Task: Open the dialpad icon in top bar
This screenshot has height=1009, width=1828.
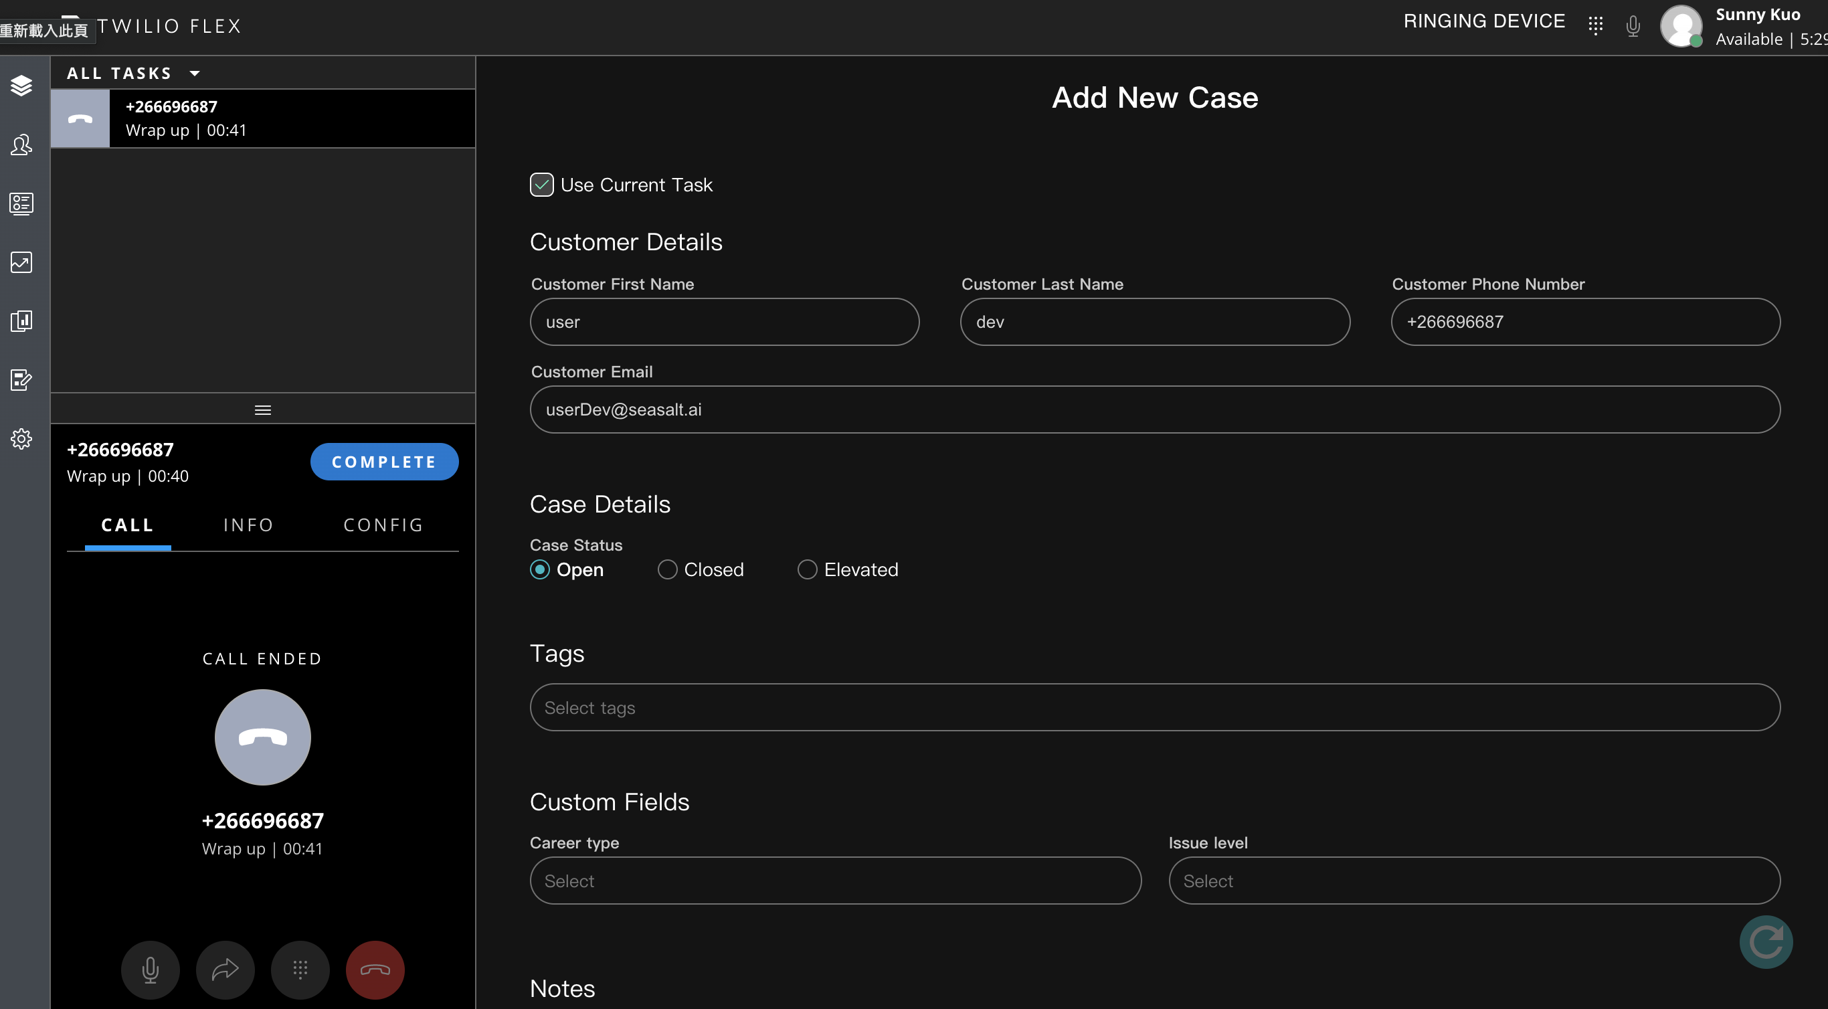Action: tap(1596, 25)
